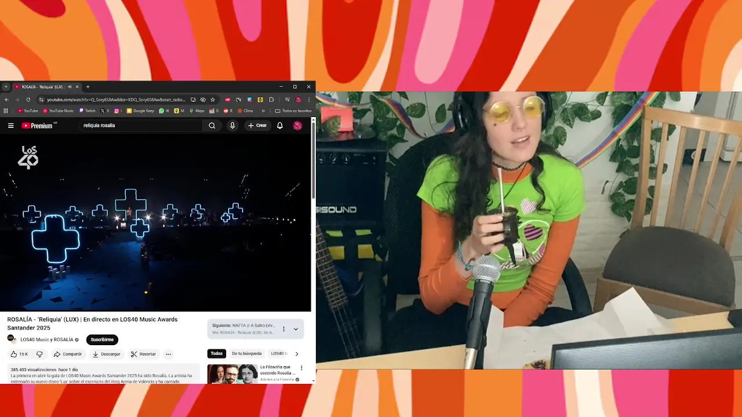
Task: Select the LOS40 filter chip
Action: 279,354
